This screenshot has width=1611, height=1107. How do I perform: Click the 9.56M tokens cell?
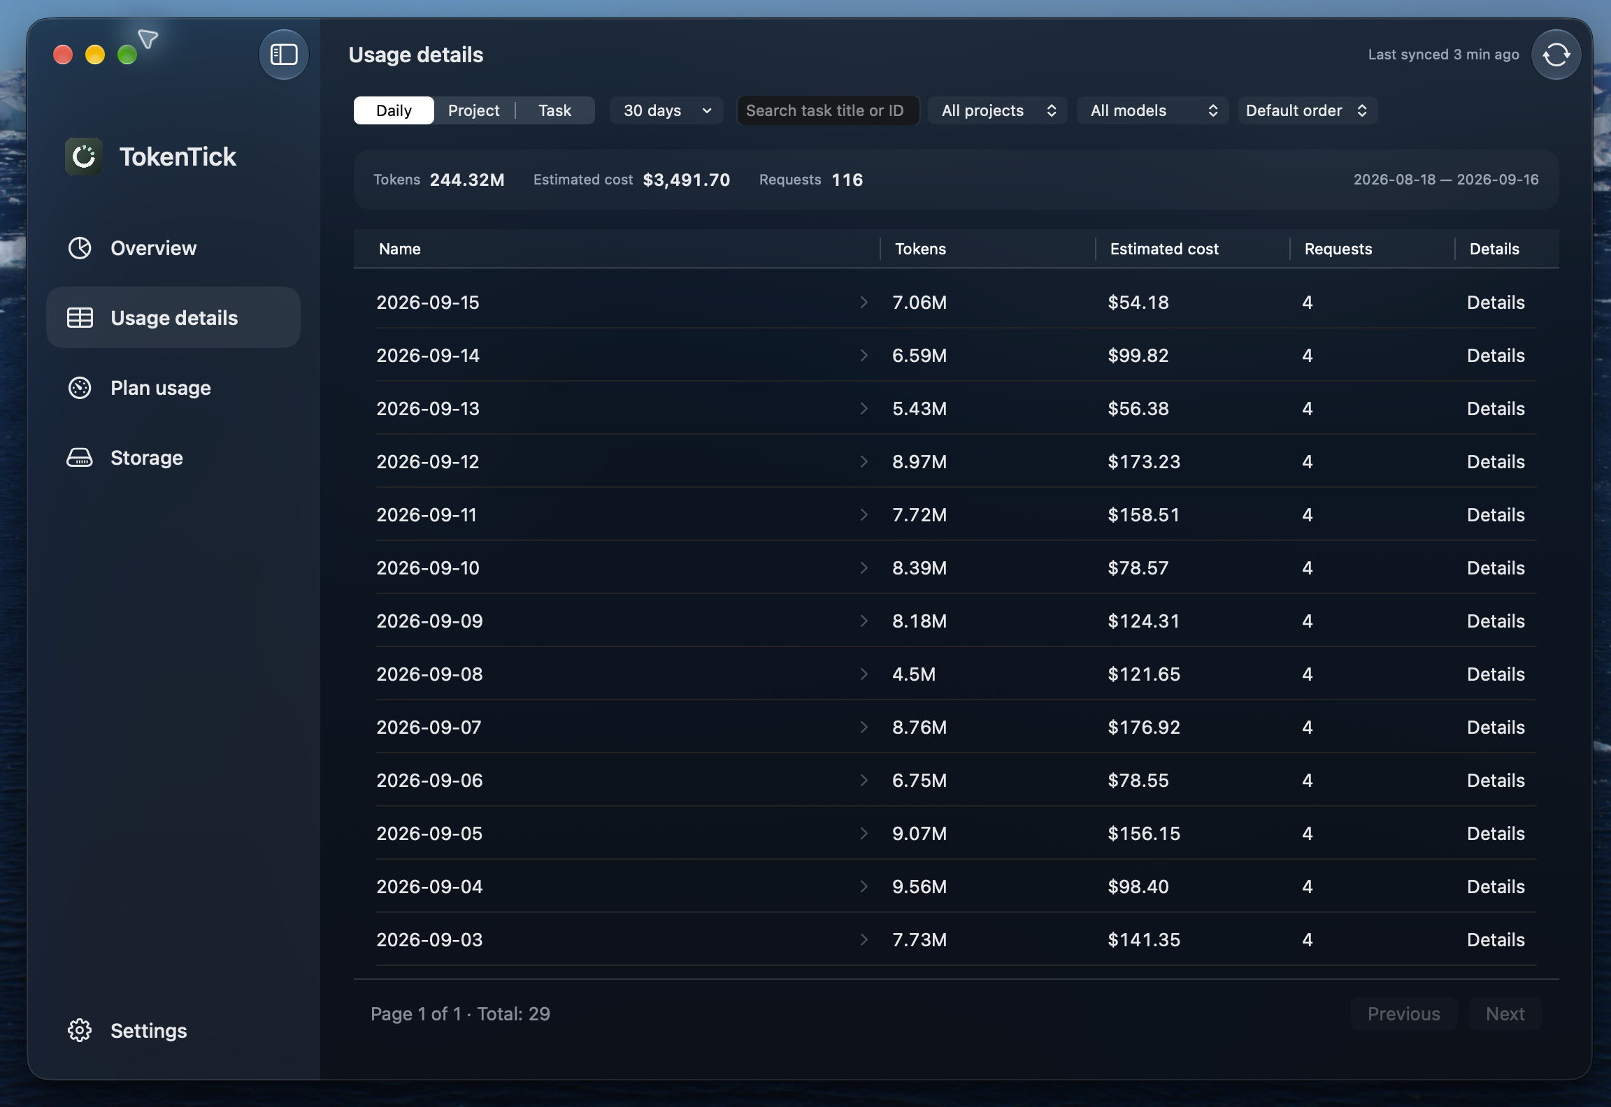click(919, 886)
